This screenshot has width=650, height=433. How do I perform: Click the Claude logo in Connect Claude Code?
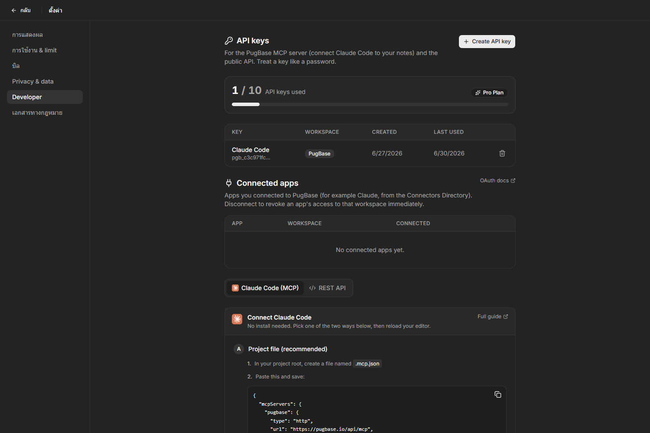pyautogui.click(x=237, y=319)
